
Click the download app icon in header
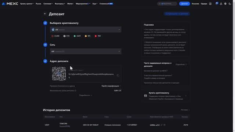[x=221, y=4]
